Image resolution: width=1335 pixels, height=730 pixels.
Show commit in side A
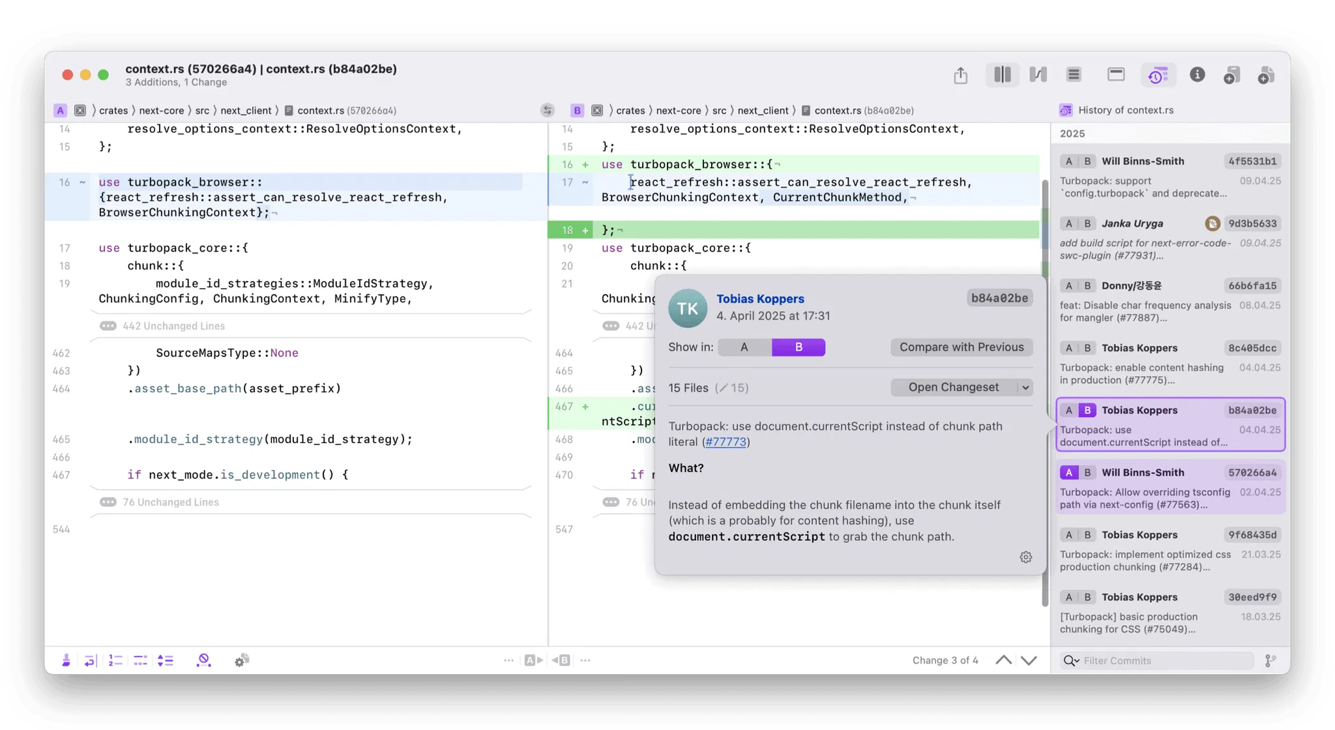[x=744, y=347]
